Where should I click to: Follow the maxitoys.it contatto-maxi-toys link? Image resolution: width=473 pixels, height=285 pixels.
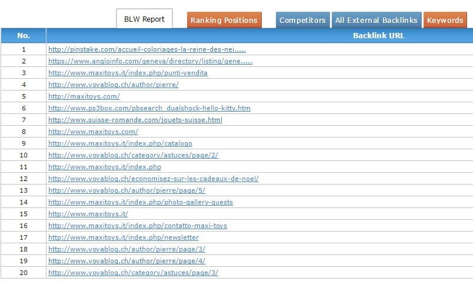tap(137, 226)
